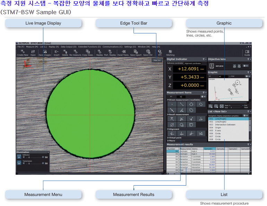
Task: Select the point measurement tool
Action: (x=172, y=104)
